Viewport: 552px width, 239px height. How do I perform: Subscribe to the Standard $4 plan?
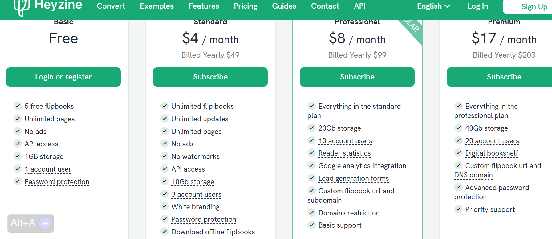tap(210, 77)
